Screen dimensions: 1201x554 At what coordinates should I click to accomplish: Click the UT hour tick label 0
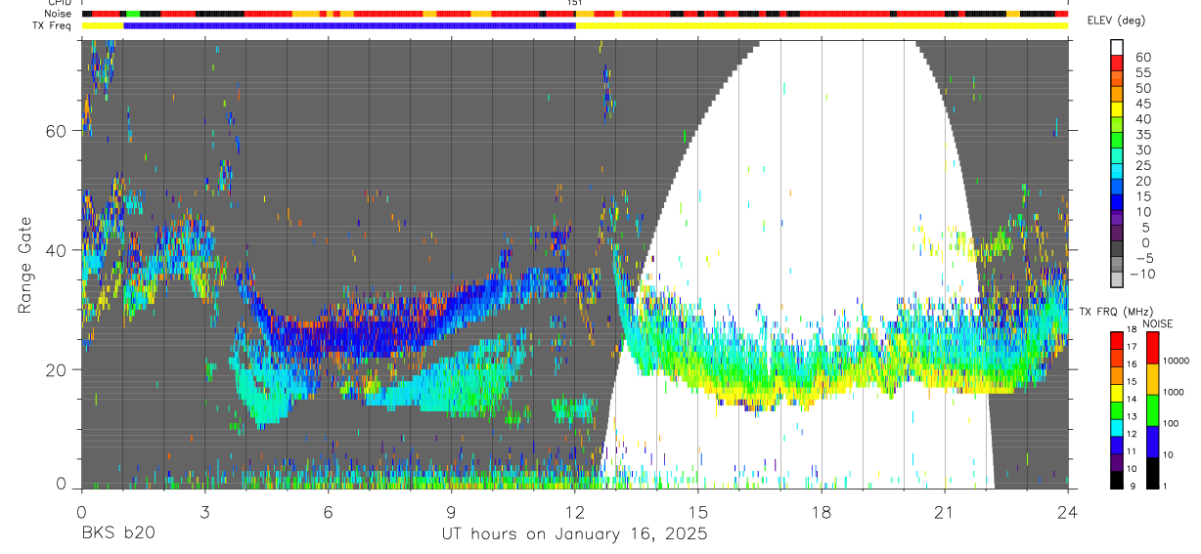(x=81, y=512)
